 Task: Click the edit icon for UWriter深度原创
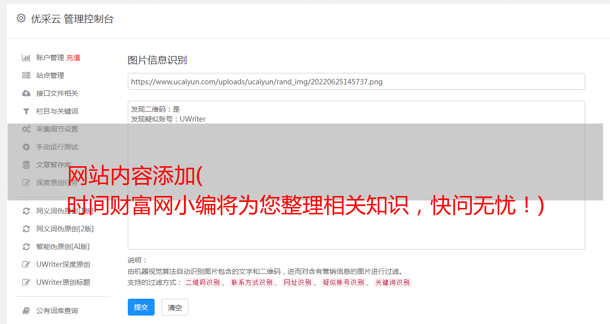coord(26,264)
